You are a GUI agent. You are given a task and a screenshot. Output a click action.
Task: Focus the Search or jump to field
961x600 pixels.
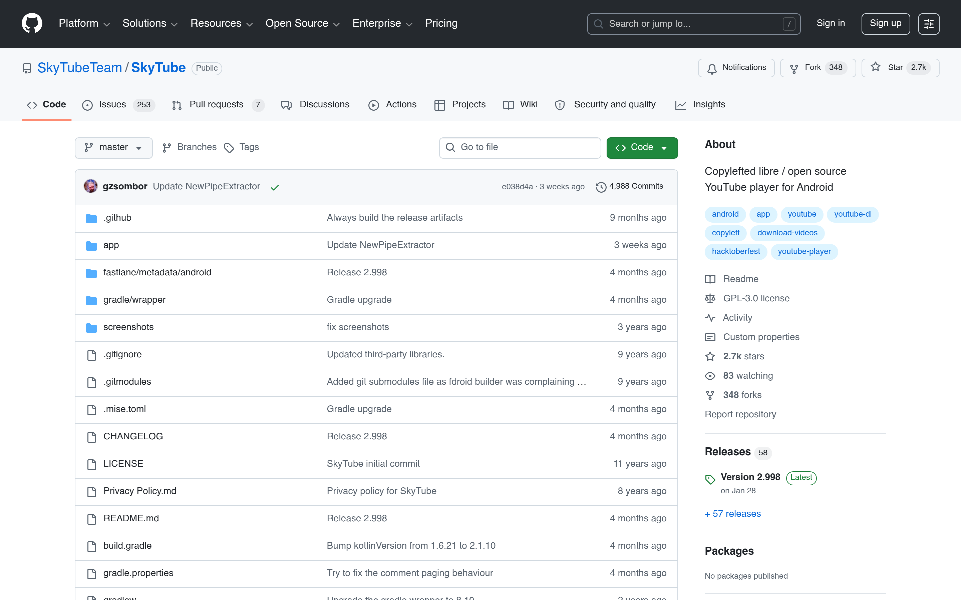click(x=693, y=24)
